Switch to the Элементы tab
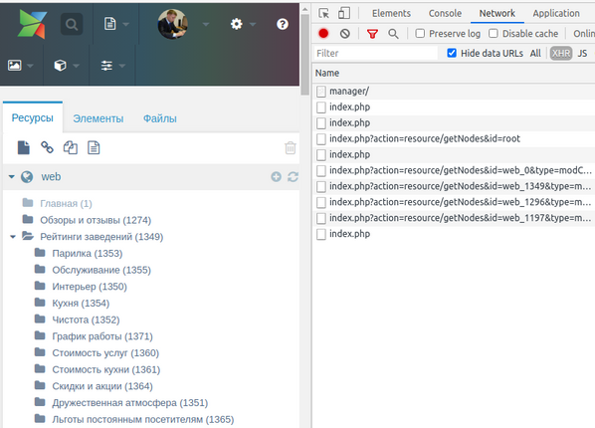 [x=99, y=118]
